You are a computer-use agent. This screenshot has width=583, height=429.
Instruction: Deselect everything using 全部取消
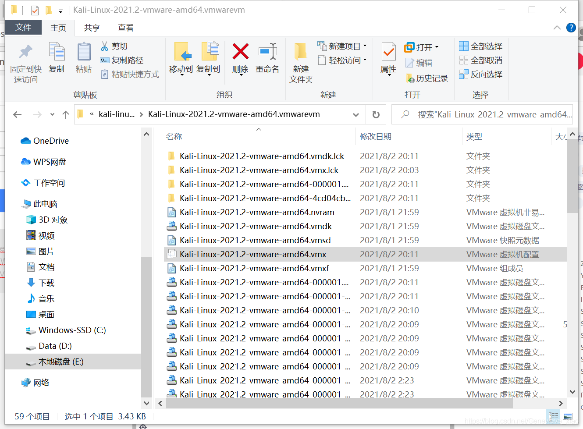tap(481, 60)
